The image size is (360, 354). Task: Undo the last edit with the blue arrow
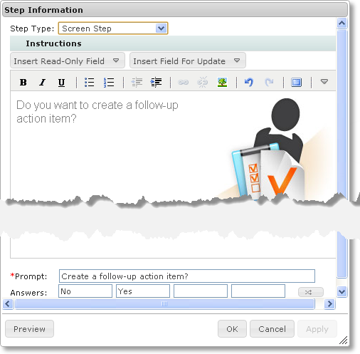pyautogui.click(x=249, y=83)
